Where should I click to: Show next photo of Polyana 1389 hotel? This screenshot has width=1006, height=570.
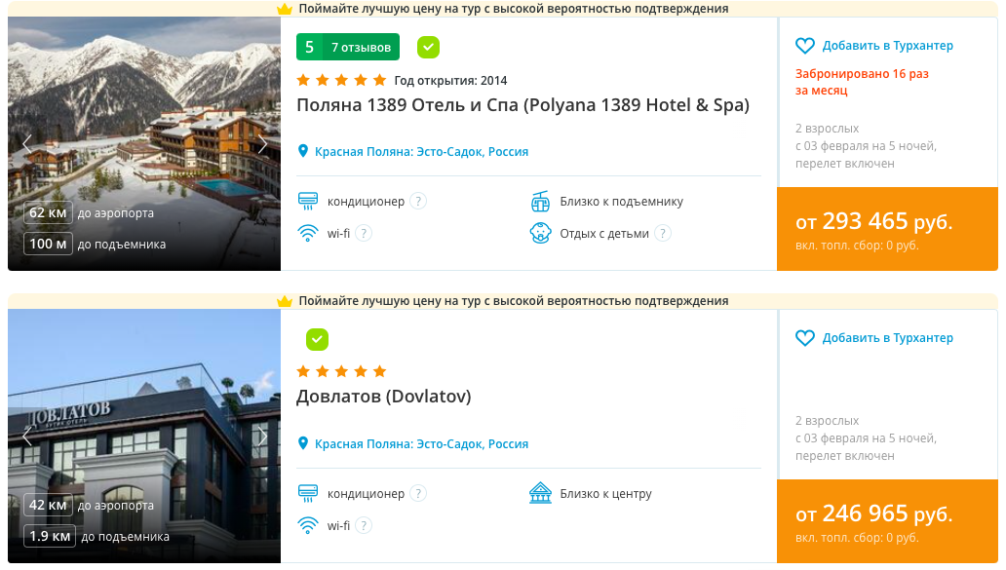coord(262,144)
